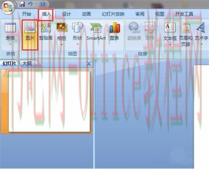Add 页眉和页脚 header and footer
209x169 pixels.
point(186,35)
